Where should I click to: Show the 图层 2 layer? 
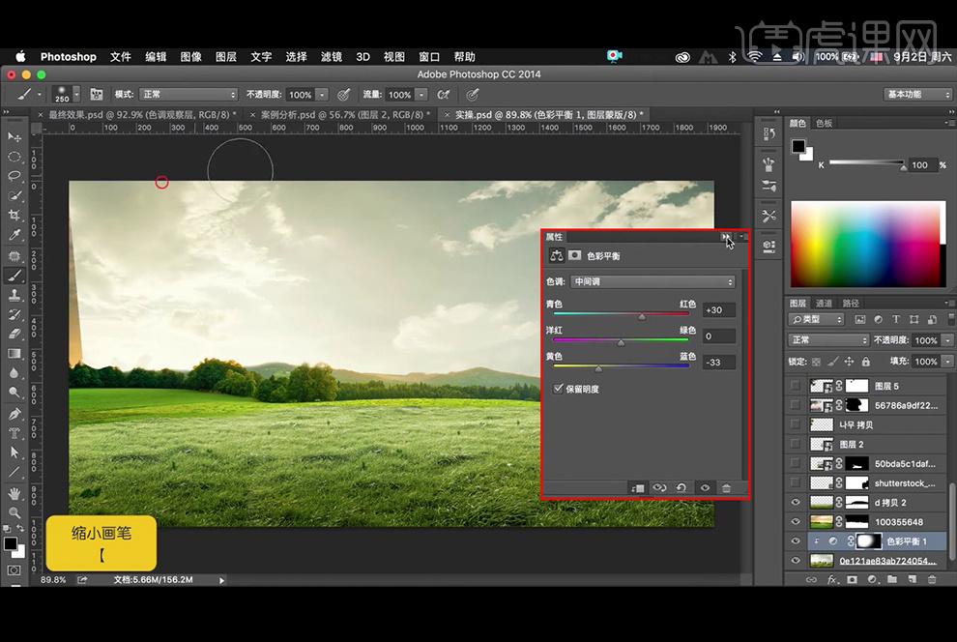coord(796,444)
